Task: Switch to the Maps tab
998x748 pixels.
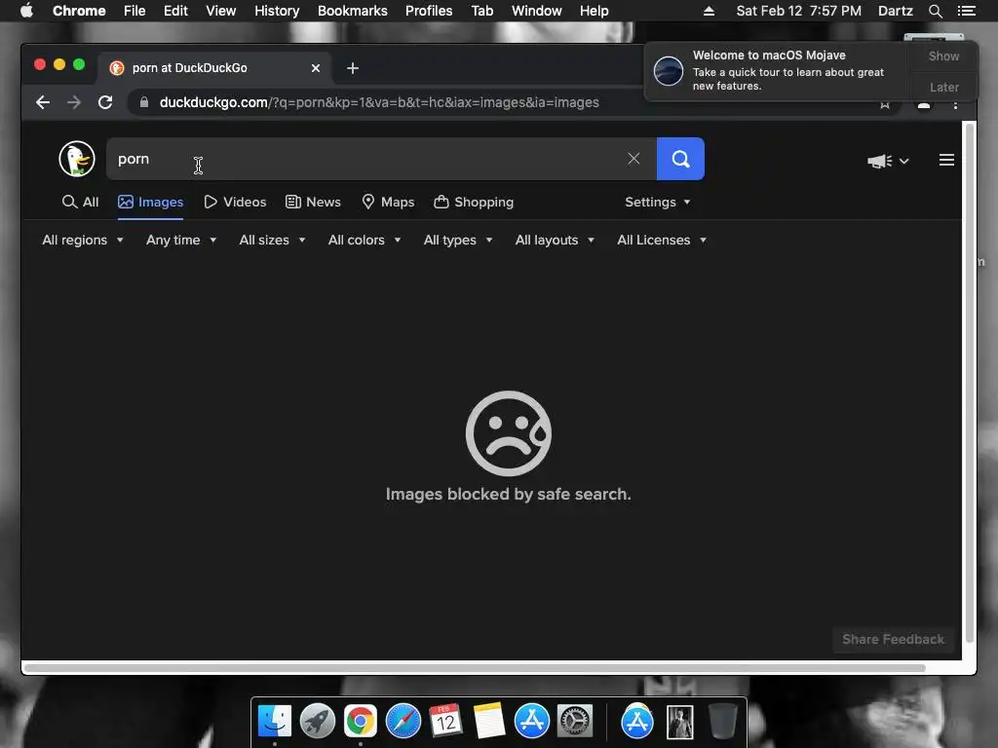Action: (388, 202)
